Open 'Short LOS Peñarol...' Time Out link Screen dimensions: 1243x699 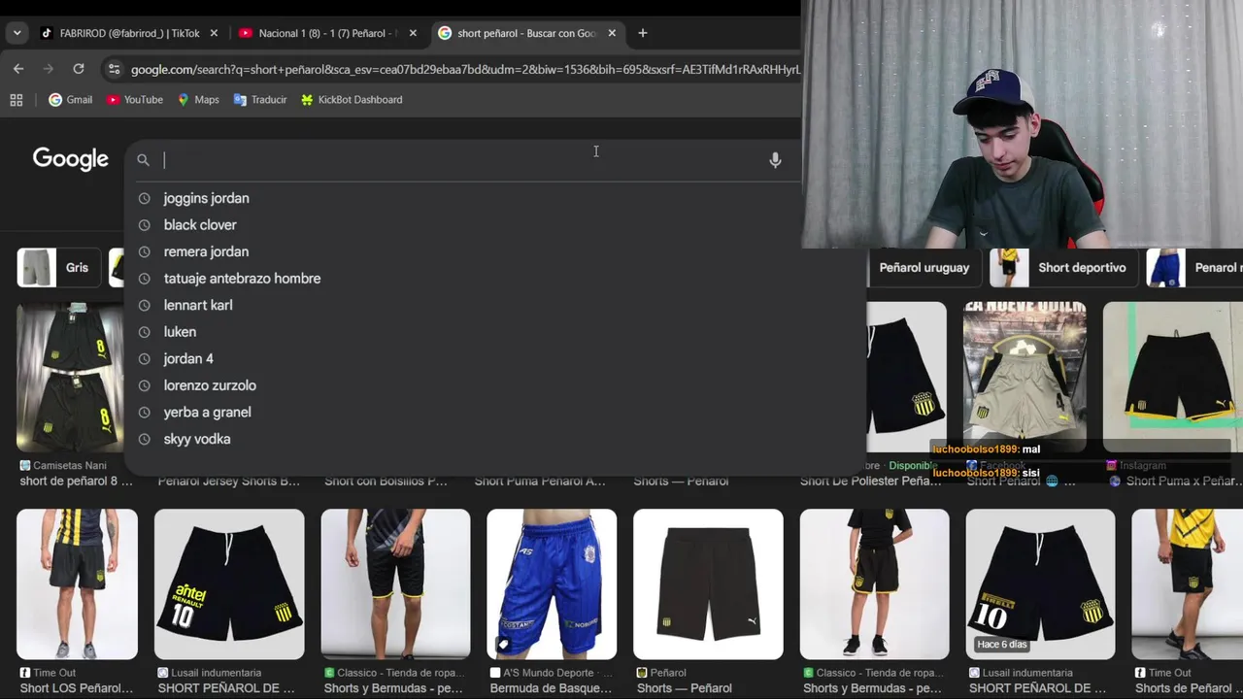(x=77, y=688)
